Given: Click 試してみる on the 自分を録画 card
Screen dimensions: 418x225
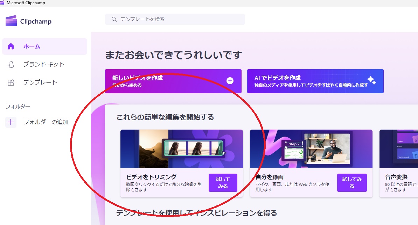Looking at the screenshot, I should (x=351, y=183).
